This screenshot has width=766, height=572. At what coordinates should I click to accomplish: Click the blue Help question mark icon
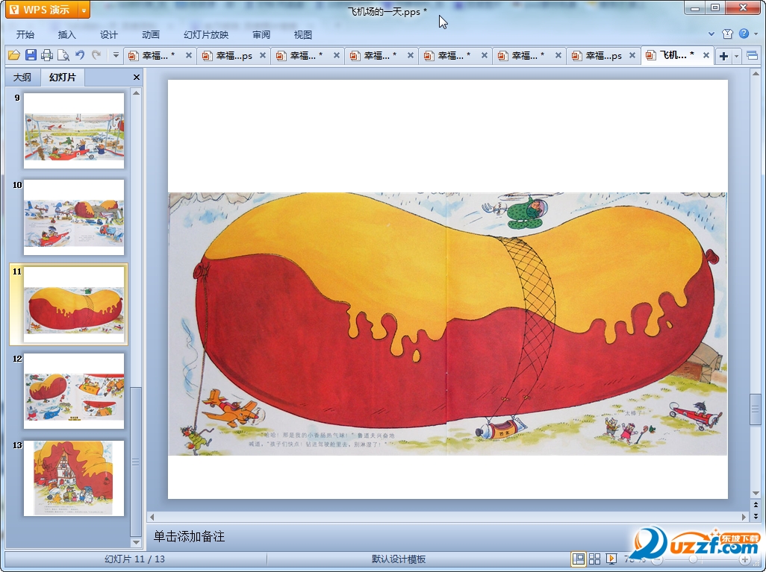(744, 34)
